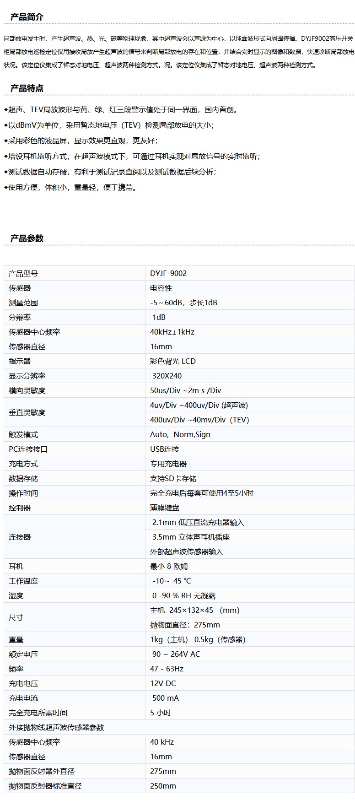Click the 抛物面反射器外直径 row label

tap(42, 771)
